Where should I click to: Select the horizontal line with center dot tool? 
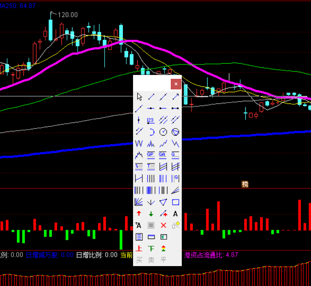(151, 108)
